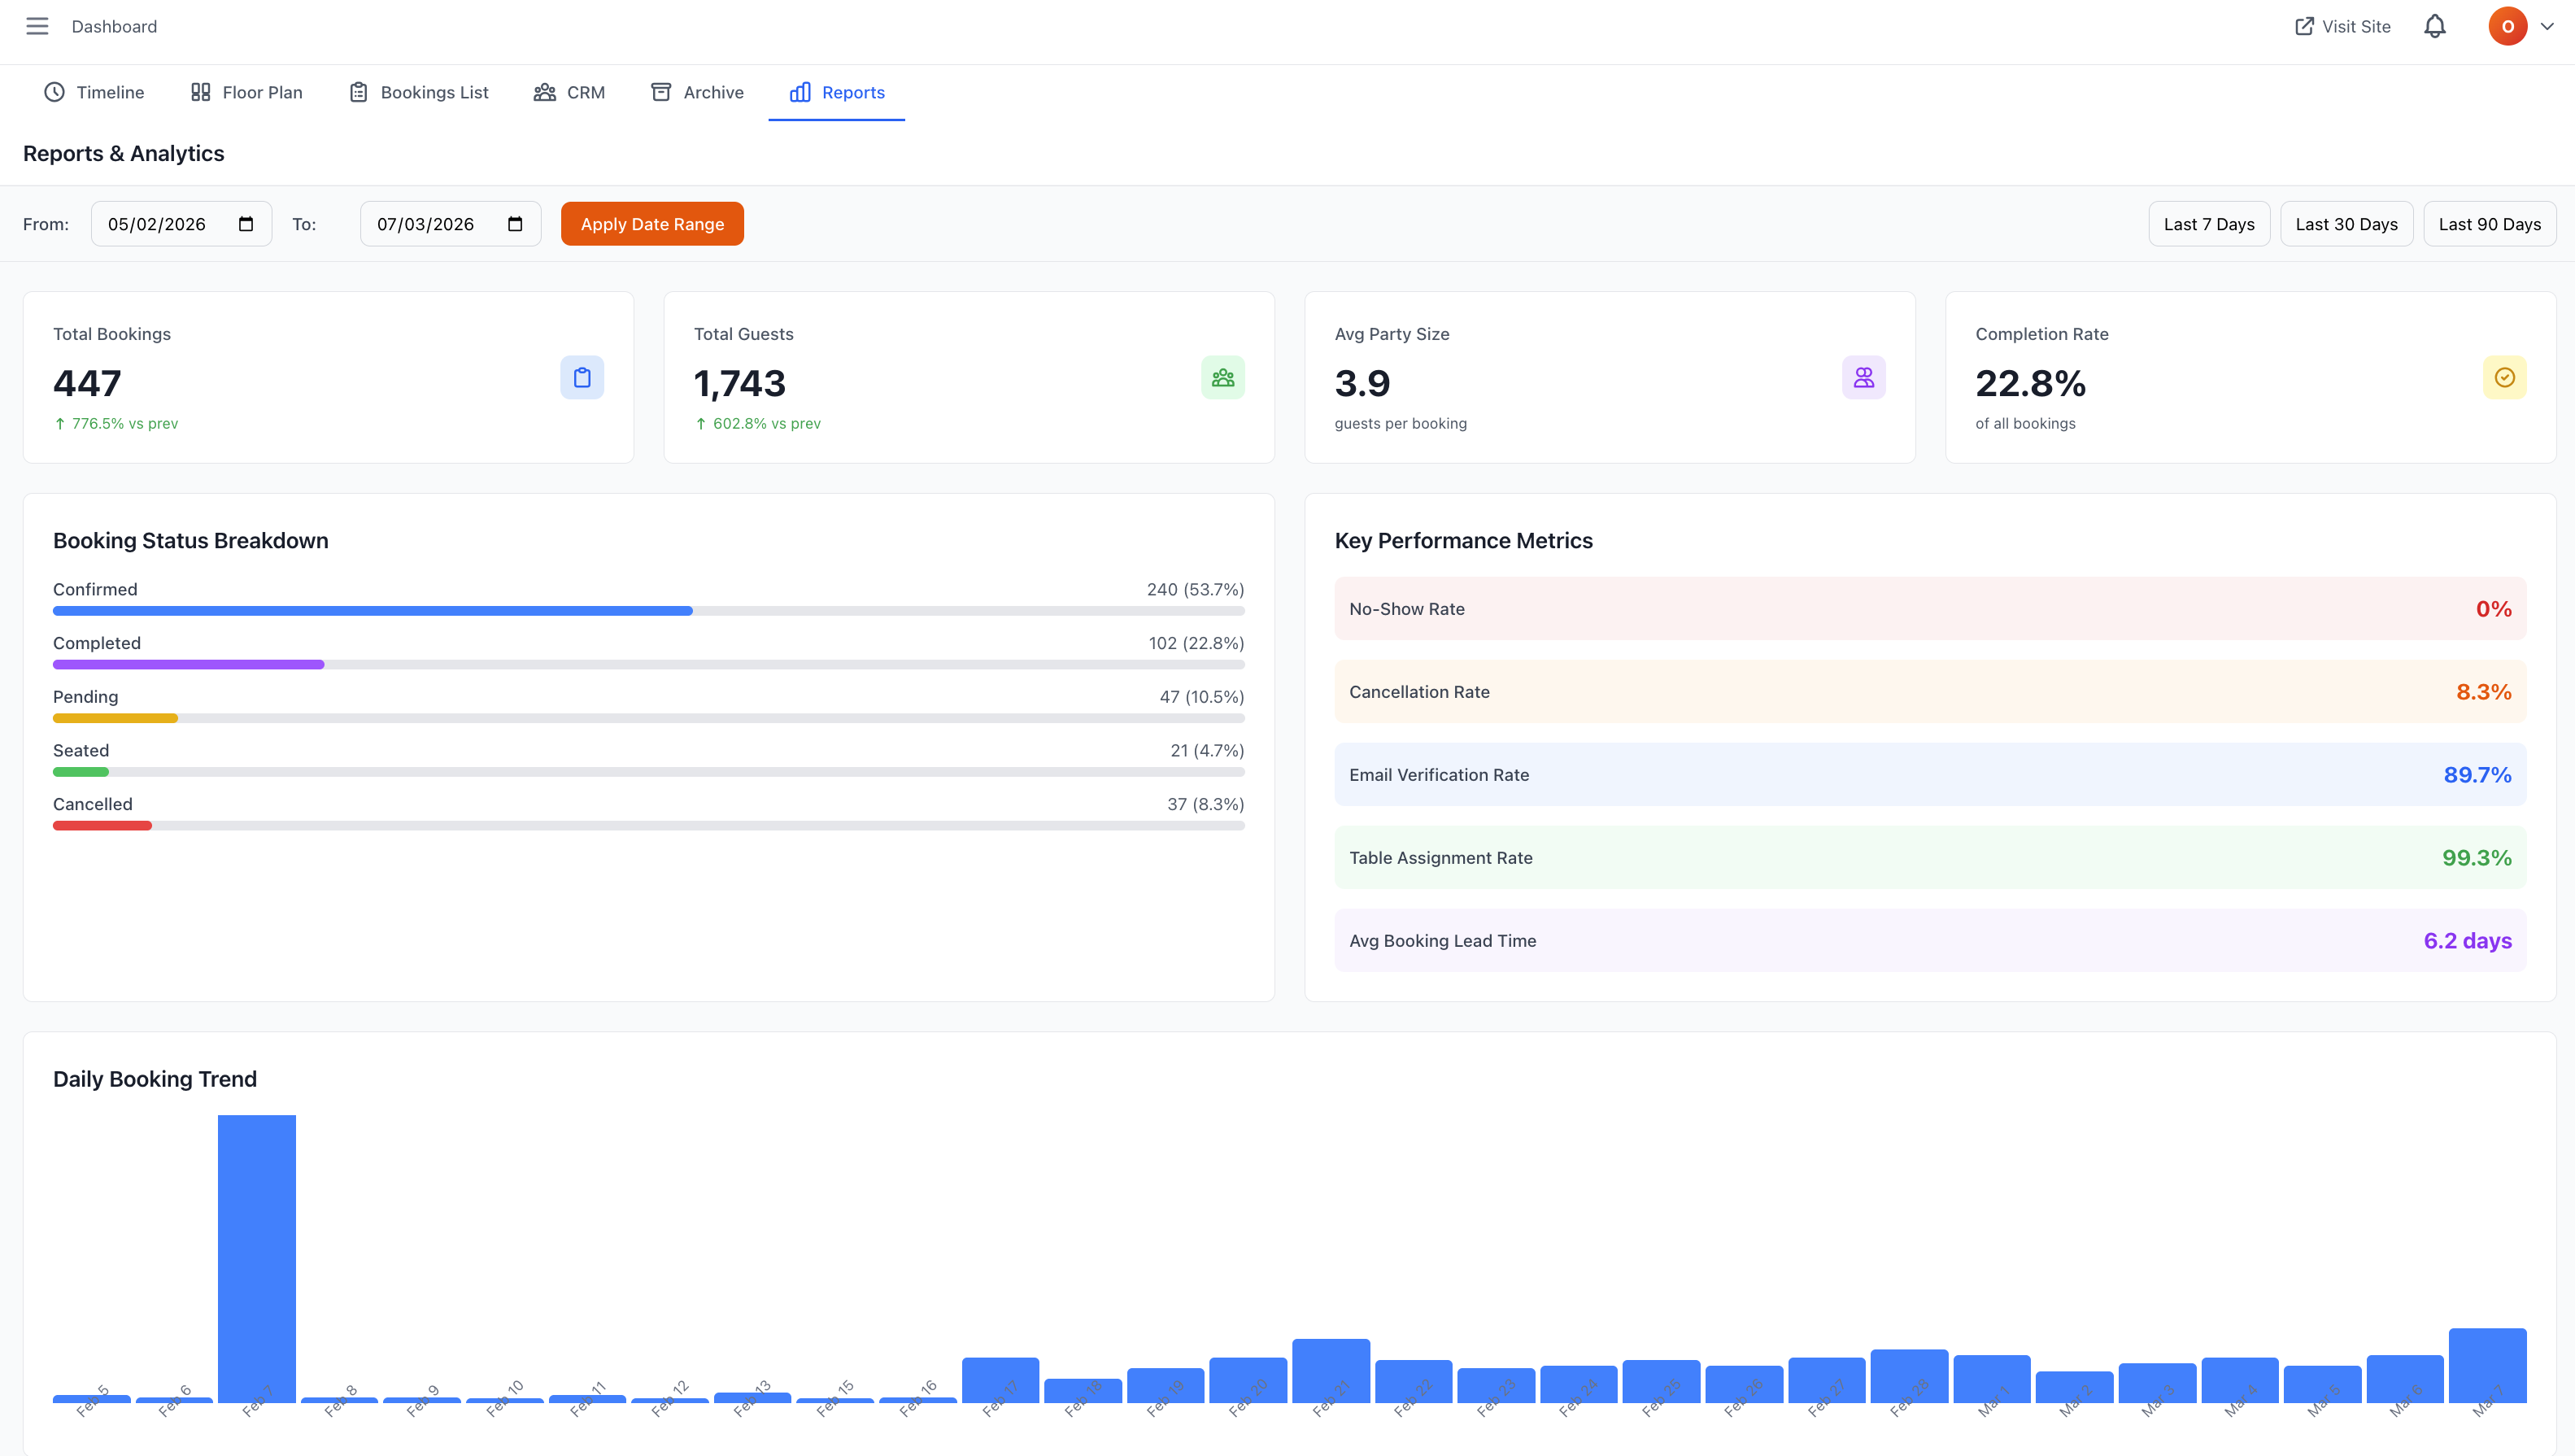Click the Archive trash icon
Screen dimensions: 2575x1456
tap(663, 92)
